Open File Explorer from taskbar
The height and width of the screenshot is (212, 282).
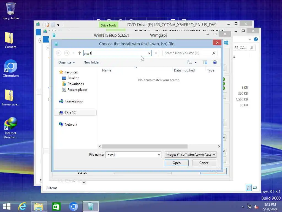pyautogui.click(x=39, y=206)
